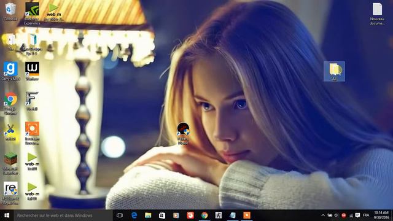Viewport: 393px width, 221px height.
Task: Open the volume control tray icon
Action: tap(337, 215)
